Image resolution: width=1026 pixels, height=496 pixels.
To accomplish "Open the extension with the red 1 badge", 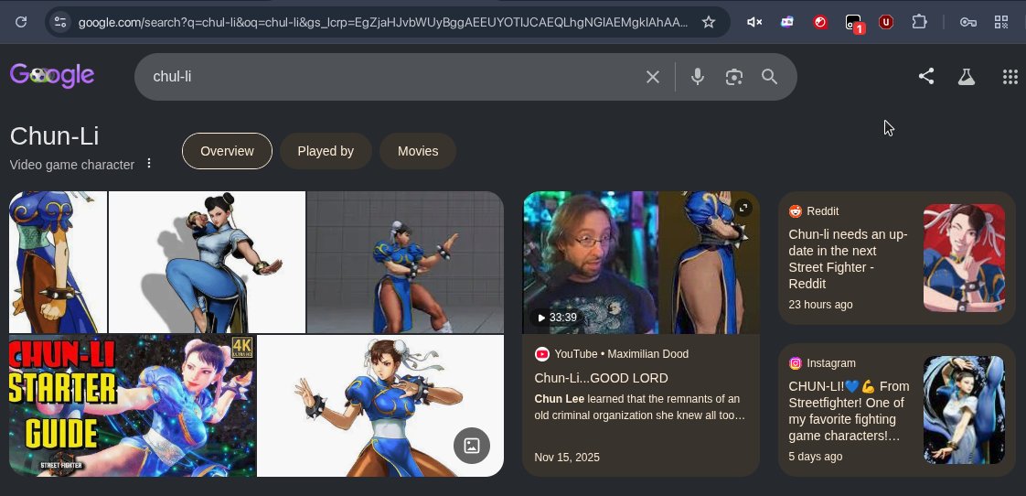I will click(854, 24).
